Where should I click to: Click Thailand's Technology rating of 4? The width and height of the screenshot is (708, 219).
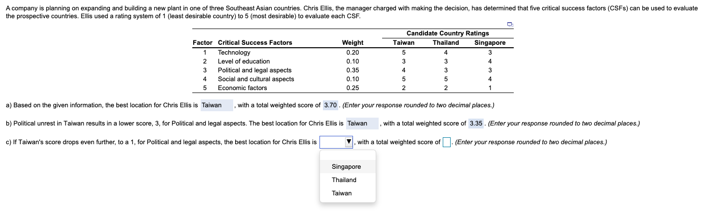click(446, 53)
